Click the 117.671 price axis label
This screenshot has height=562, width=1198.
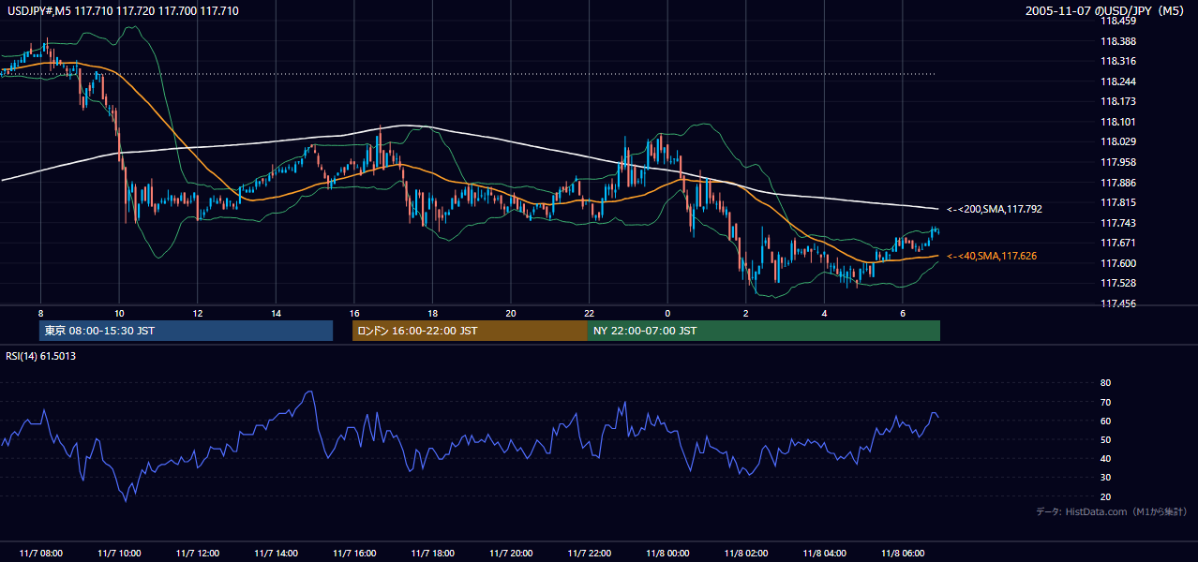click(1117, 243)
